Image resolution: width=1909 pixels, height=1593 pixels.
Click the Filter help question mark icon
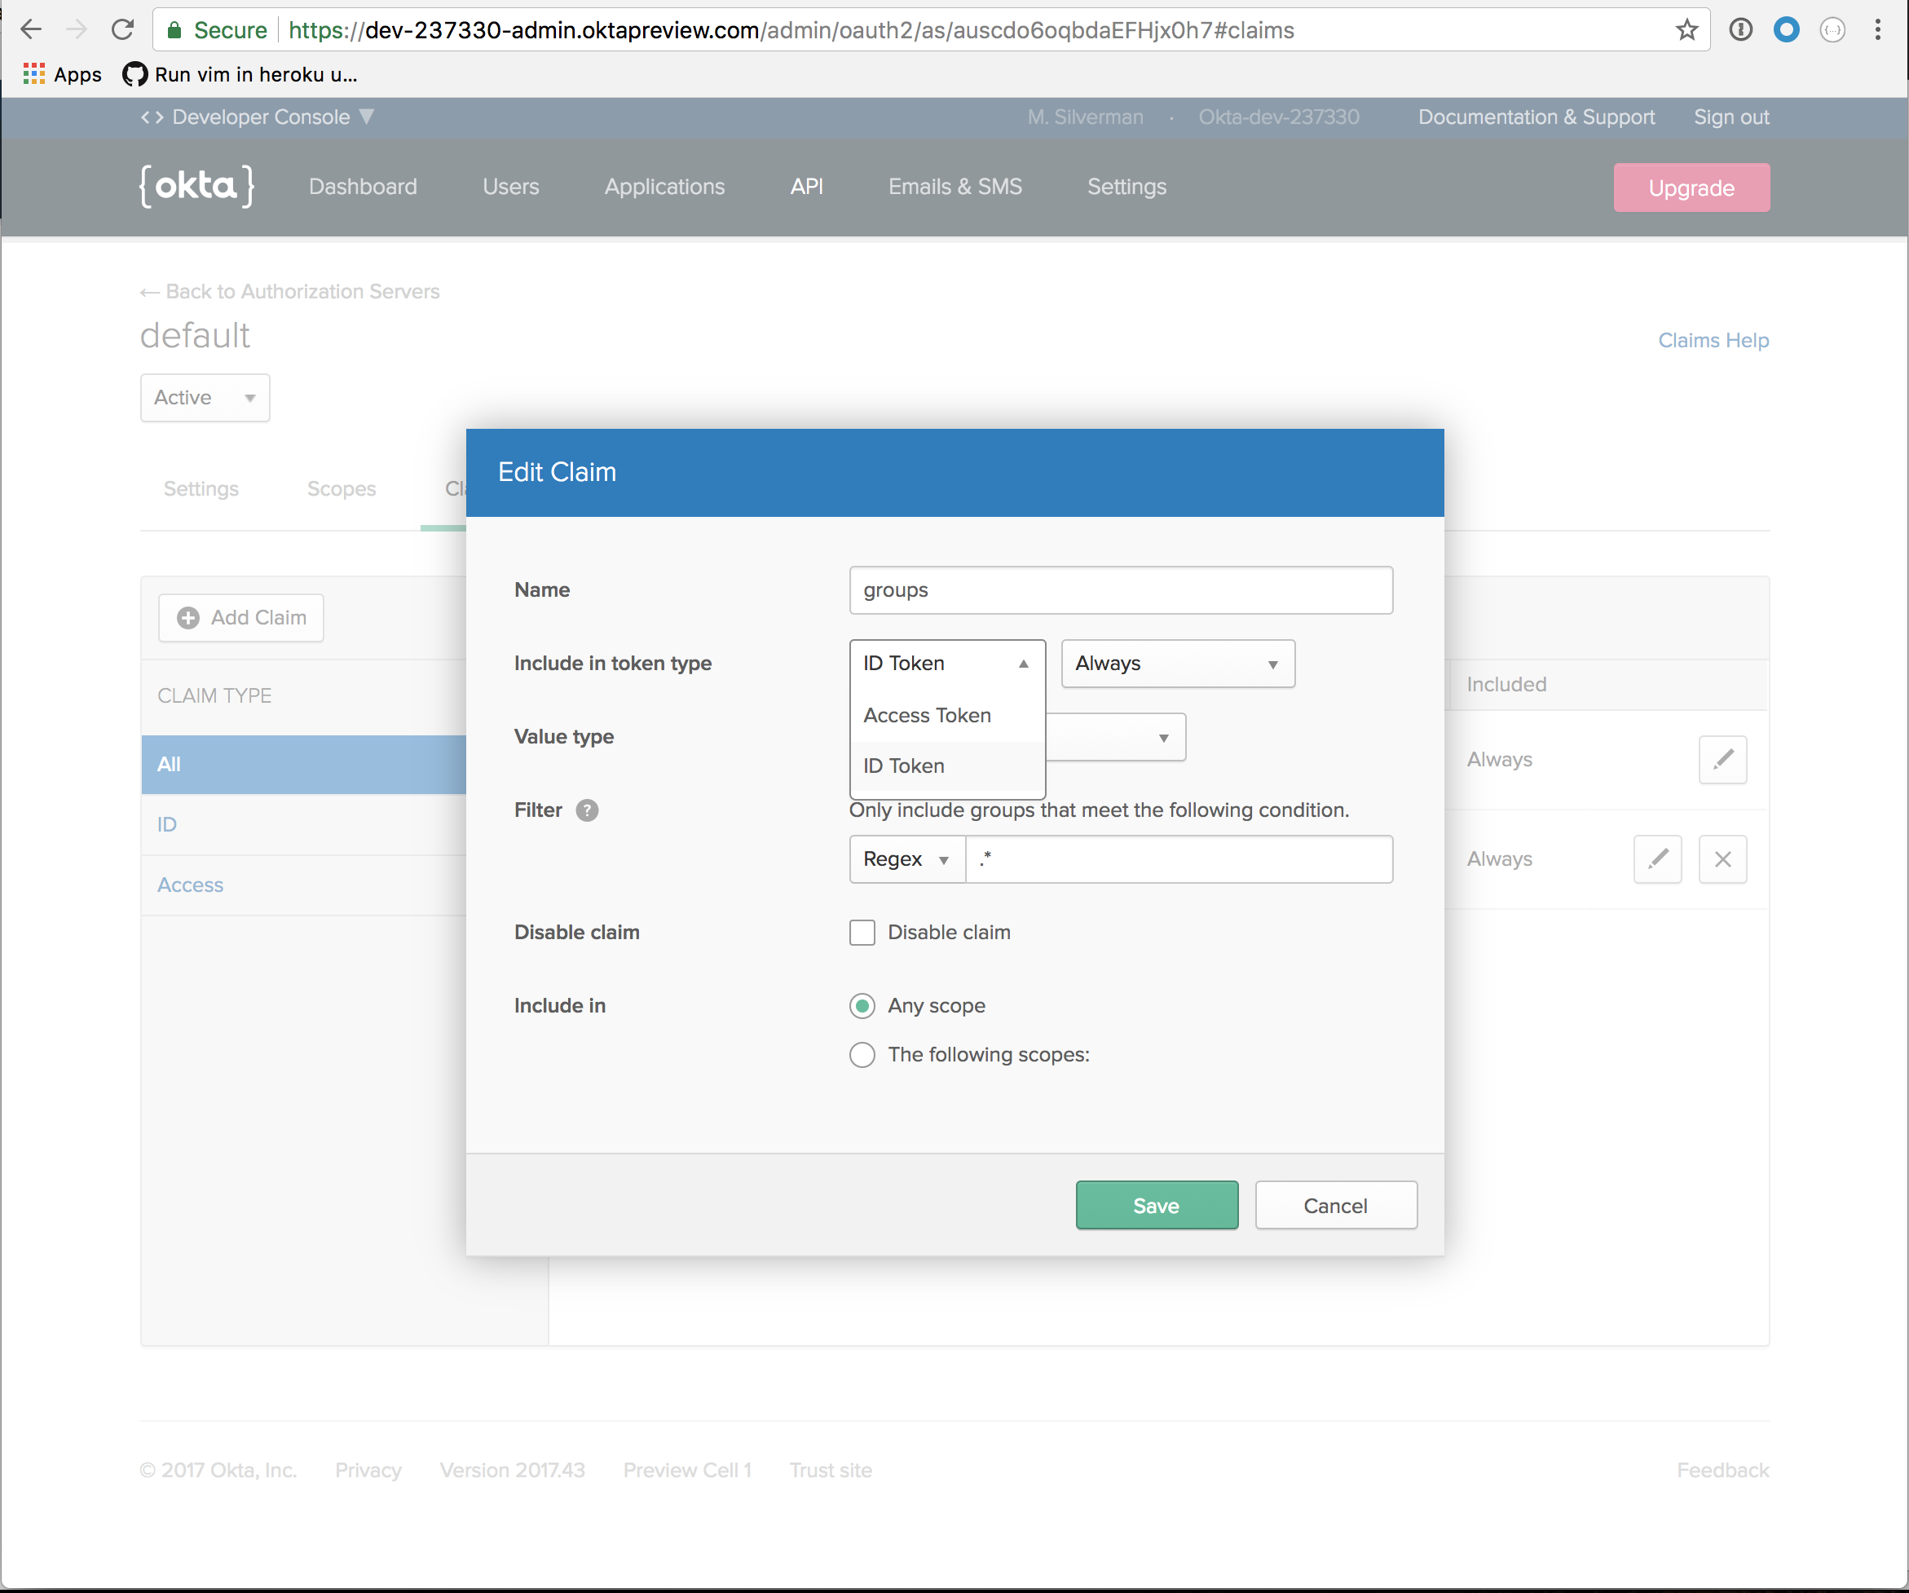click(587, 810)
